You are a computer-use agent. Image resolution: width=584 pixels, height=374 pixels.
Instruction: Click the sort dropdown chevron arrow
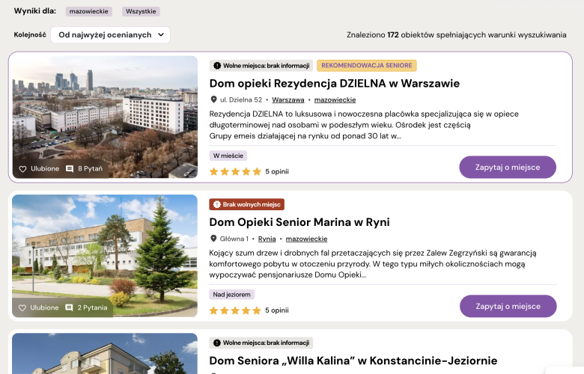tap(161, 34)
